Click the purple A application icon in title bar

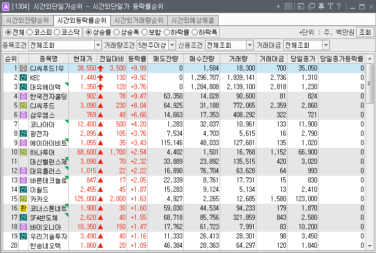[5, 7]
